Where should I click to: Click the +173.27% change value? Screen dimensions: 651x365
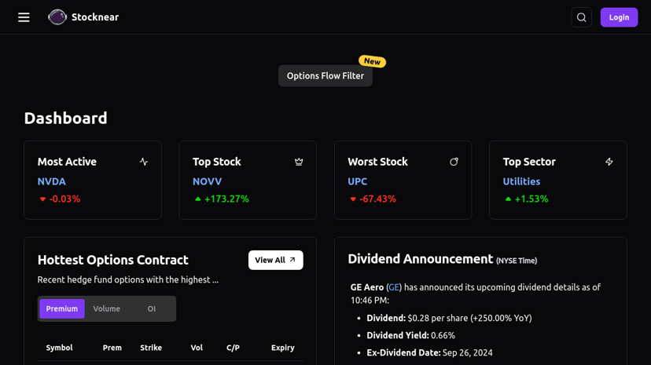click(226, 199)
